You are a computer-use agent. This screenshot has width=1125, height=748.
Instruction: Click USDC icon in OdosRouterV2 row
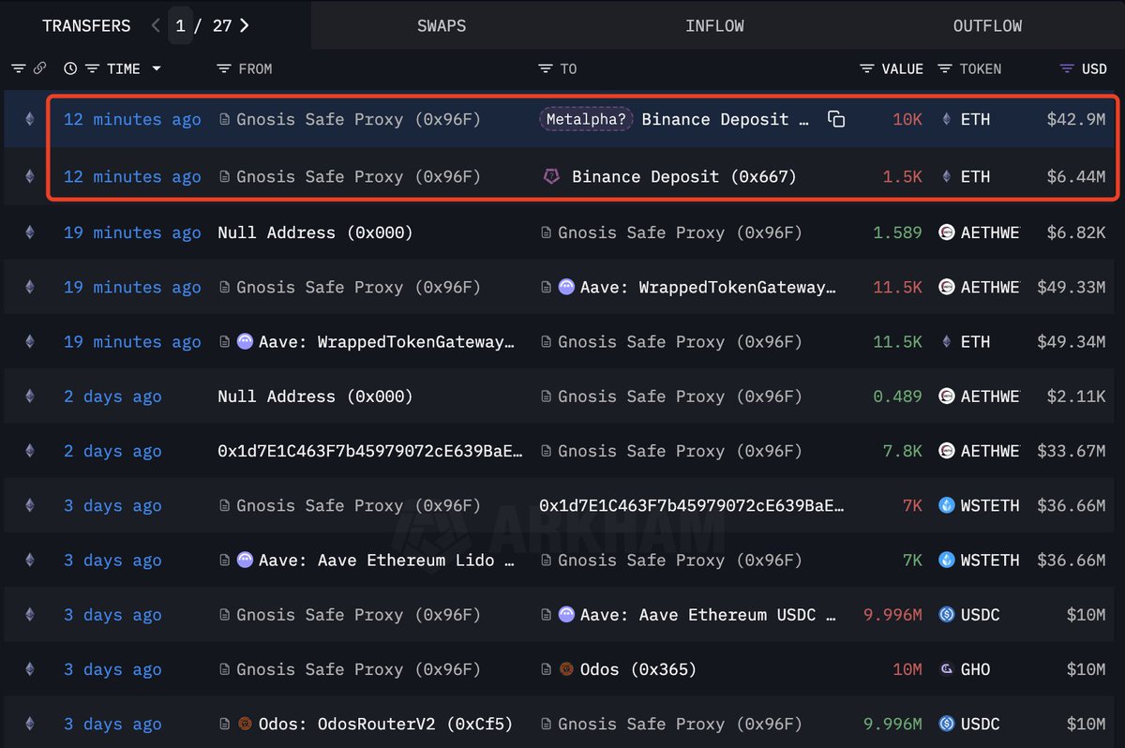pyautogui.click(x=947, y=724)
